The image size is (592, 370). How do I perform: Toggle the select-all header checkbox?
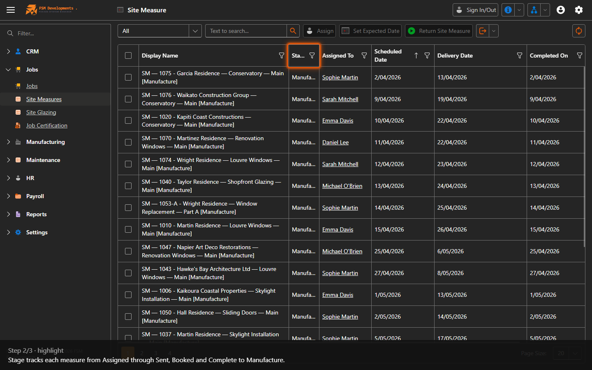click(128, 55)
